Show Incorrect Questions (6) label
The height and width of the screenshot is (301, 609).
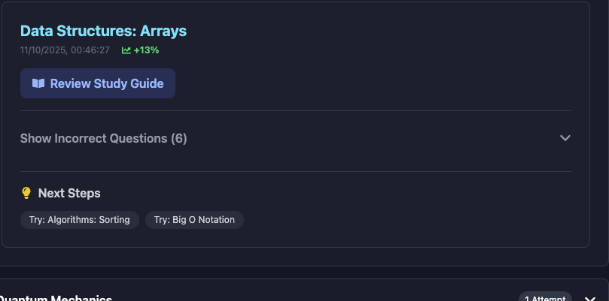coord(103,138)
